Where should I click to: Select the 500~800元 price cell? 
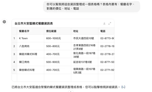(58, 46)
